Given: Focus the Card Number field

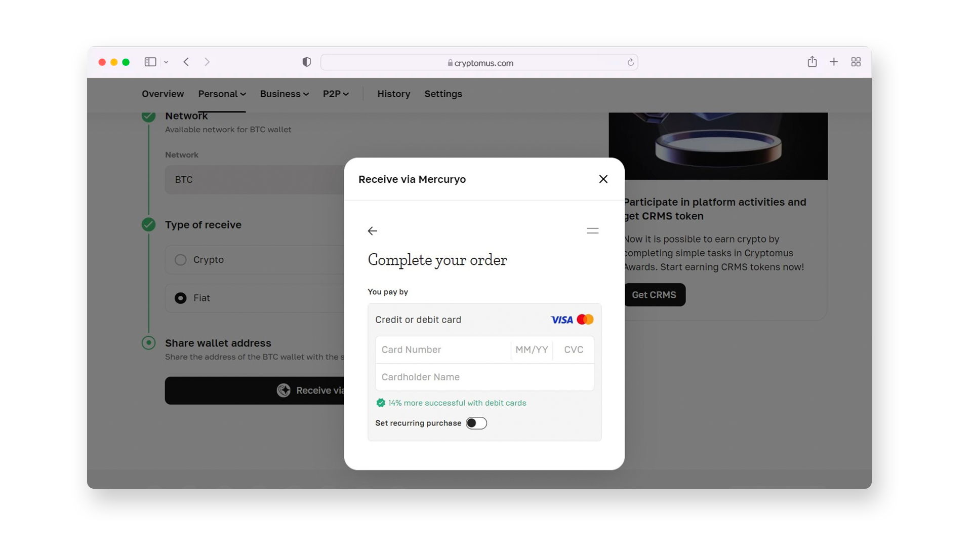Looking at the screenshot, I should (443, 349).
